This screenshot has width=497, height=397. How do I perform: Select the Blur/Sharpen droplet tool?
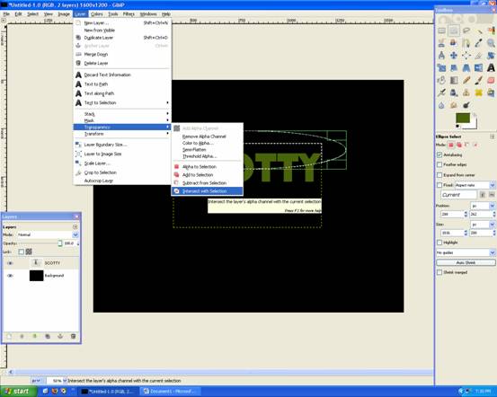[x=441, y=105]
